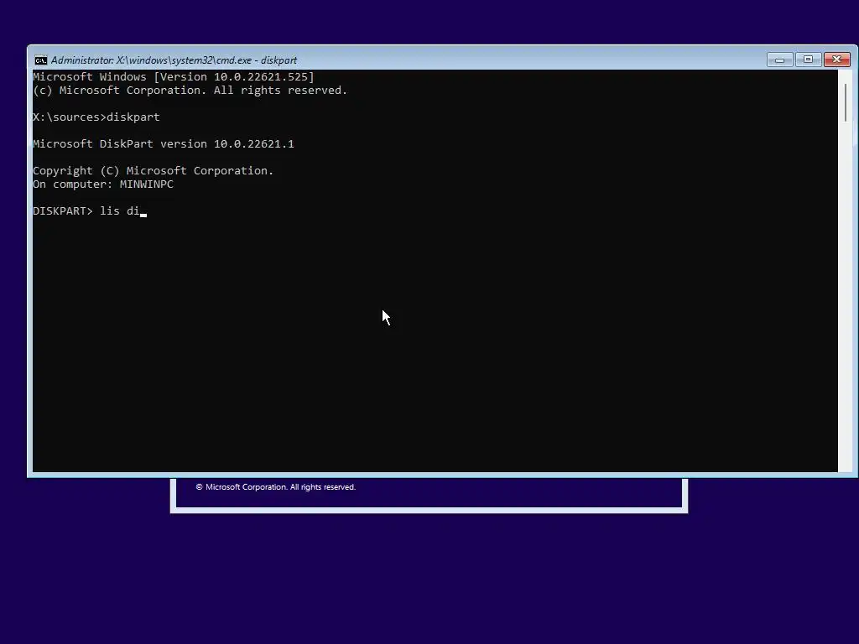The height and width of the screenshot is (644, 859).
Task: Click the 'On computer: MINWINPC' line
Action: [x=103, y=184]
